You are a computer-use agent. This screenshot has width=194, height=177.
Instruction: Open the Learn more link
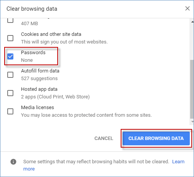178,162
